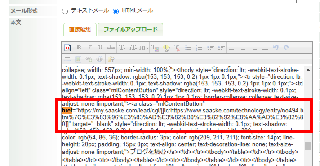This screenshot has height=166, width=320.
Task: Open heading H1 format dropdown
Action: pyautogui.click(x=143, y=48)
